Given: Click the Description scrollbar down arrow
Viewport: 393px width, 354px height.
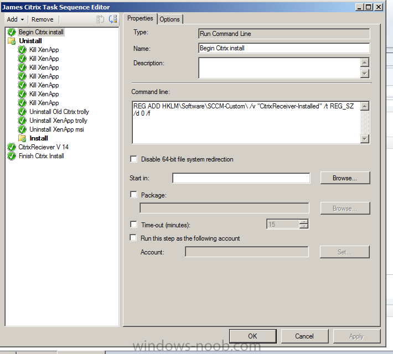Looking at the screenshot, I should [365, 74].
